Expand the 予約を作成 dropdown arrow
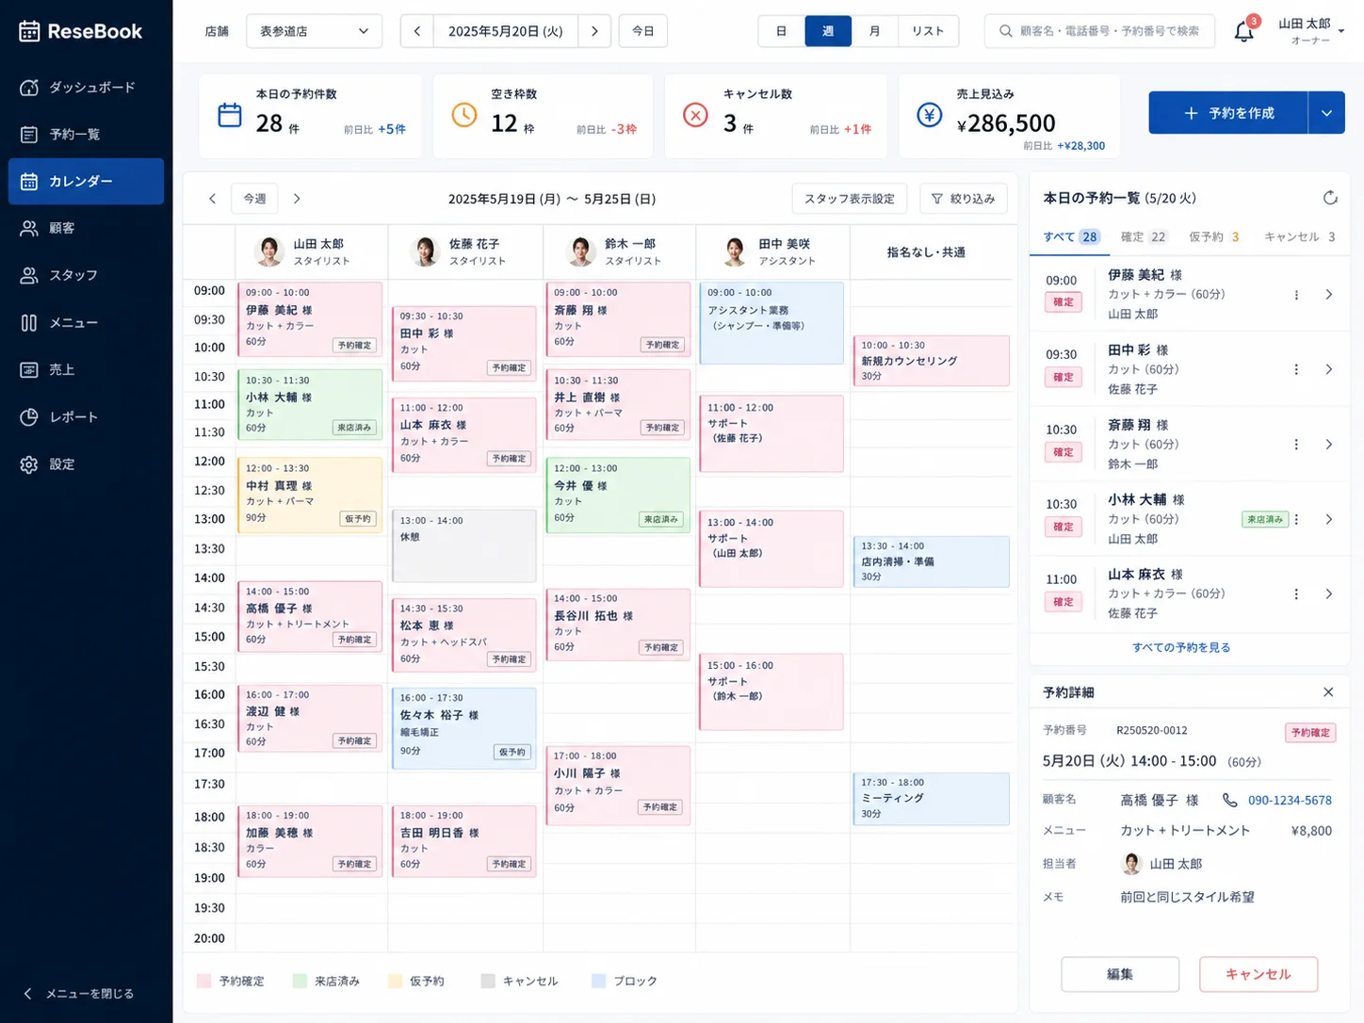This screenshot has height=1023, width=1364. pyautogui.click(x=1326, y=113)
